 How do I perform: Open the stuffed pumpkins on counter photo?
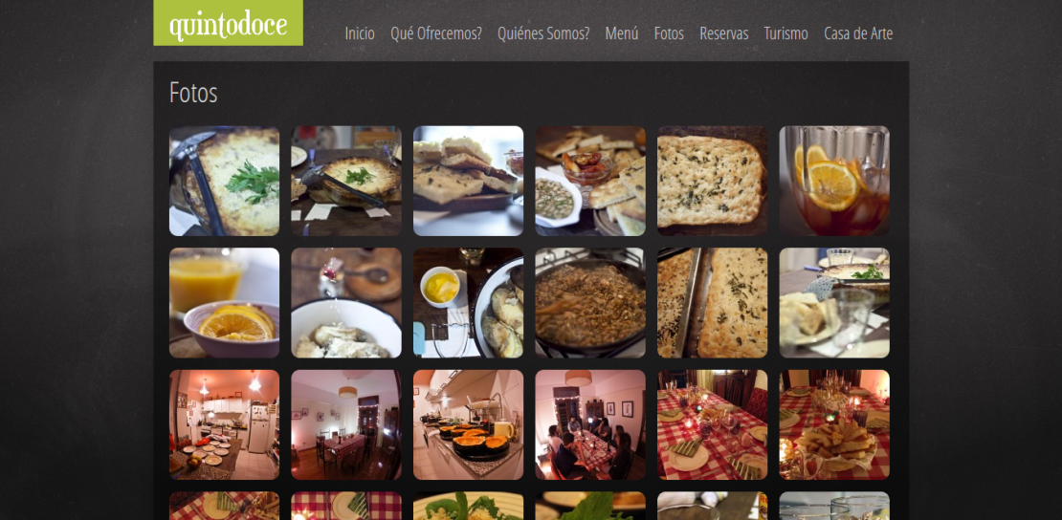469,424
